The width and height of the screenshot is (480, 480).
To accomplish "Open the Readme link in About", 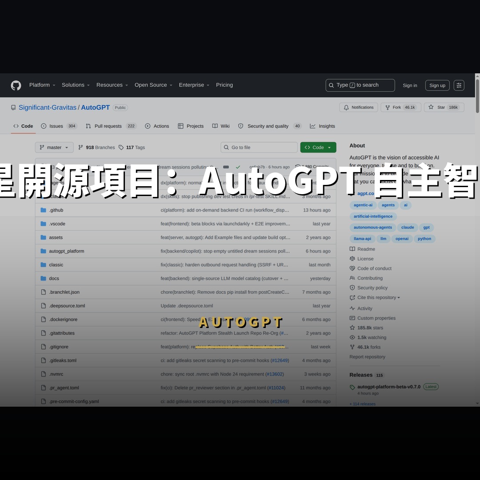I will coord(363,249).
